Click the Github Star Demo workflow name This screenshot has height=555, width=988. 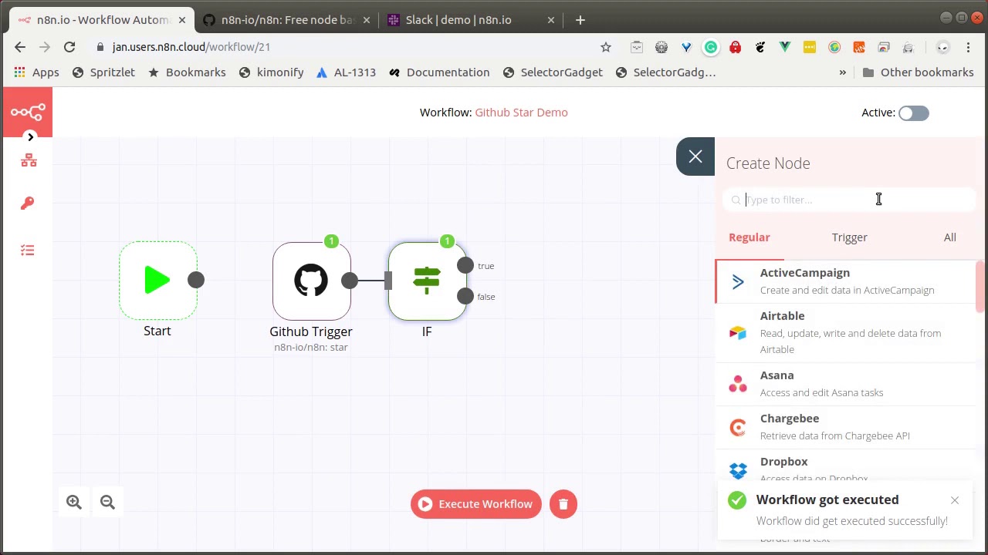tap(521, 113)
